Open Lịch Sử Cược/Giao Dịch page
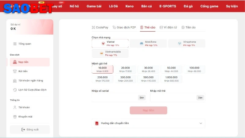 pyautogui.click(x=30, y=90)
